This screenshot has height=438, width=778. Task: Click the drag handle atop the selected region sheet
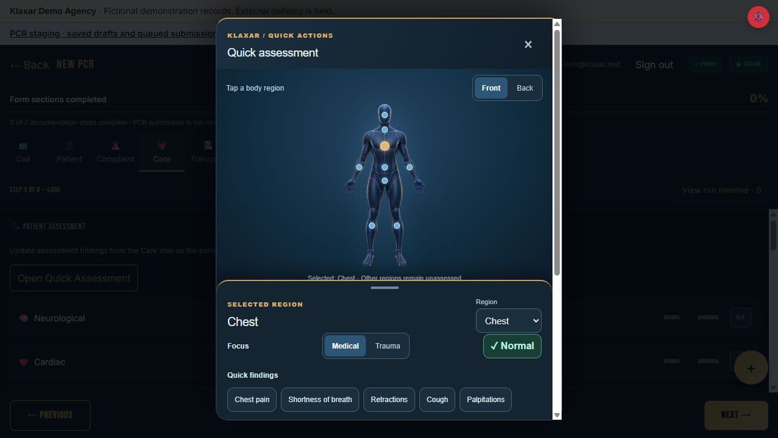384,288
